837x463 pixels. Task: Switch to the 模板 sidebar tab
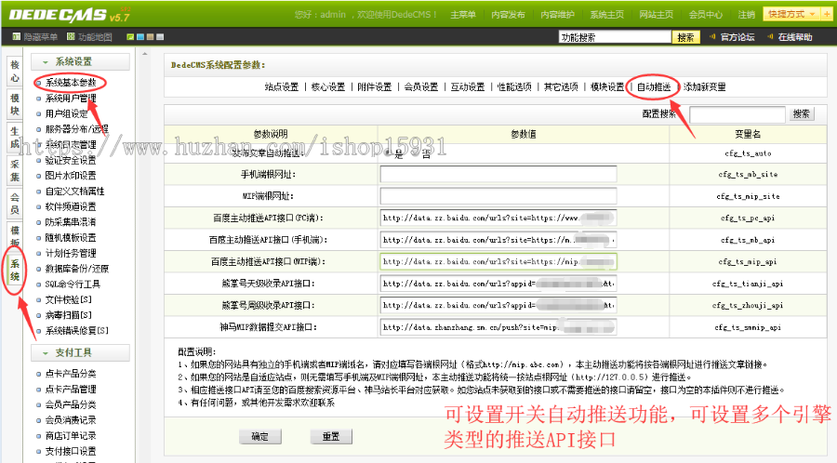pyautogui.click(x=15, y=235)
